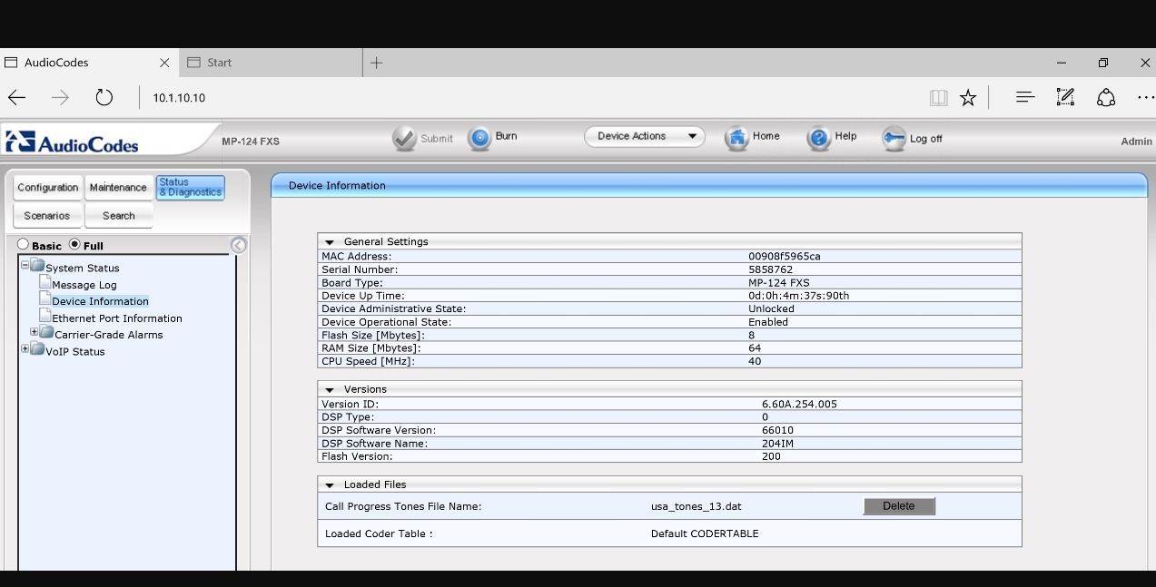Switch to the Maintenance tab

coord(118,188)
